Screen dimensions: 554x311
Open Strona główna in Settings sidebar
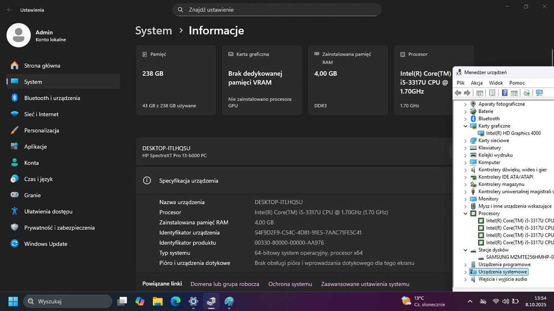pos(63,66)
